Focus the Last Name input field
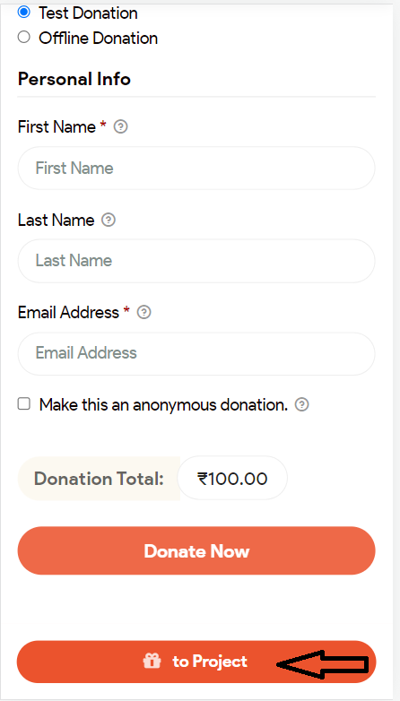The height and width of the screenshot is (701, 400). pyautogui.click(x=196, y=261)
